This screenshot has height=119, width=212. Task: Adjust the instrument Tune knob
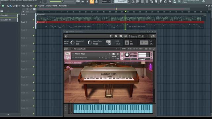[127, 55]
